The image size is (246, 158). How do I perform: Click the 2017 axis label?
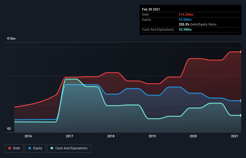click(x=70, y=136)
